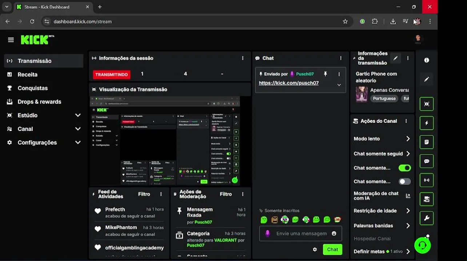This screenshot has height=261, width=467.
Task: Switch to the Stream - Kick Dashboard browser tab
Action: point(53,7)
